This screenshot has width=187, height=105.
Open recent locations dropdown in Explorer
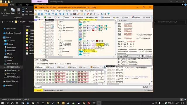tap(10, 22)
